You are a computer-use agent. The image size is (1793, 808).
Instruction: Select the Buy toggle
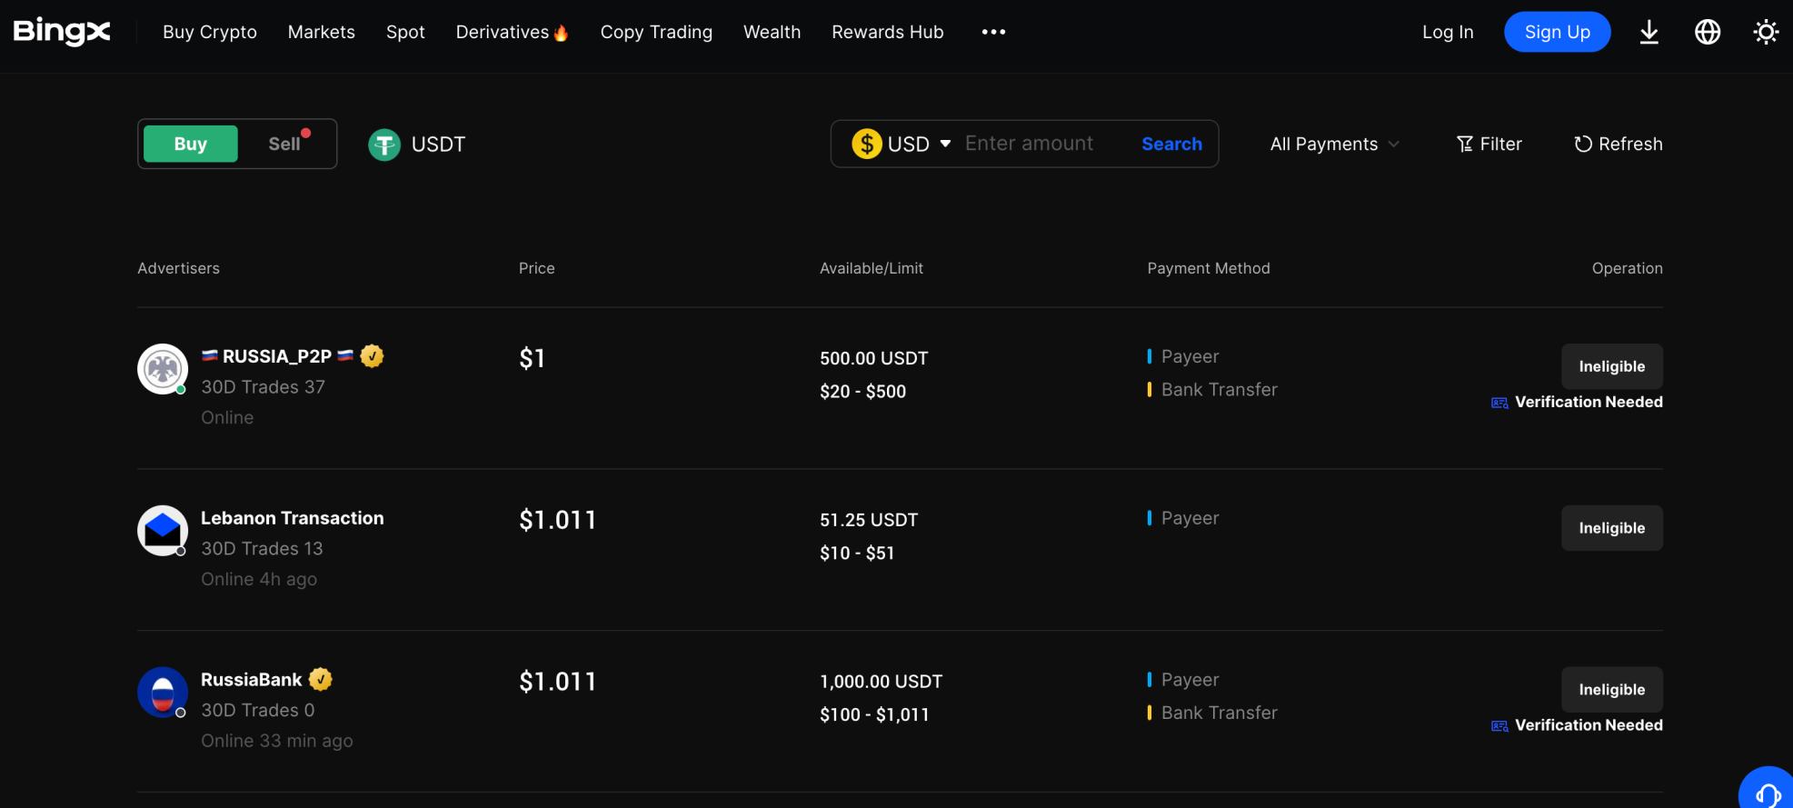[x=191, y=144]
